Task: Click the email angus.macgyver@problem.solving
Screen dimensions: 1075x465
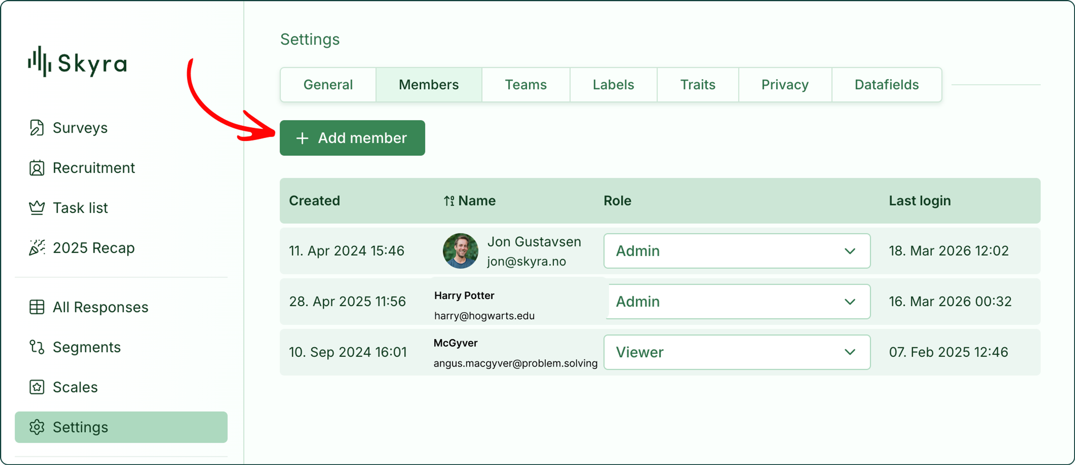Action: 515,364
